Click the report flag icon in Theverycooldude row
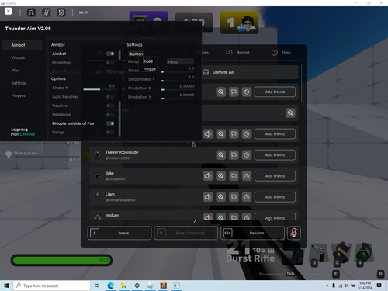The image size is (388, 291). (234, 155)
